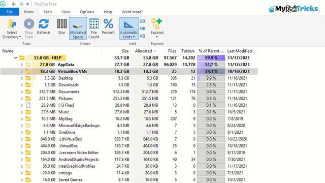325x183 pixels.
Task: Open the Options ribbon tab
Action: coord(87,12)
